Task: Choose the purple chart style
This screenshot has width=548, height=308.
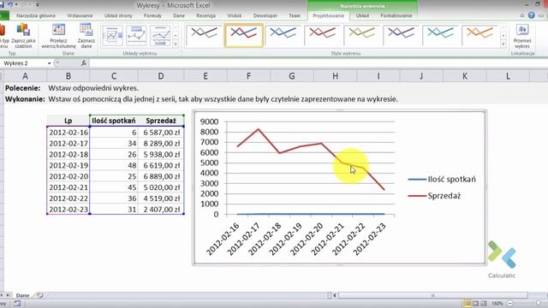Action: pos(401,35)
